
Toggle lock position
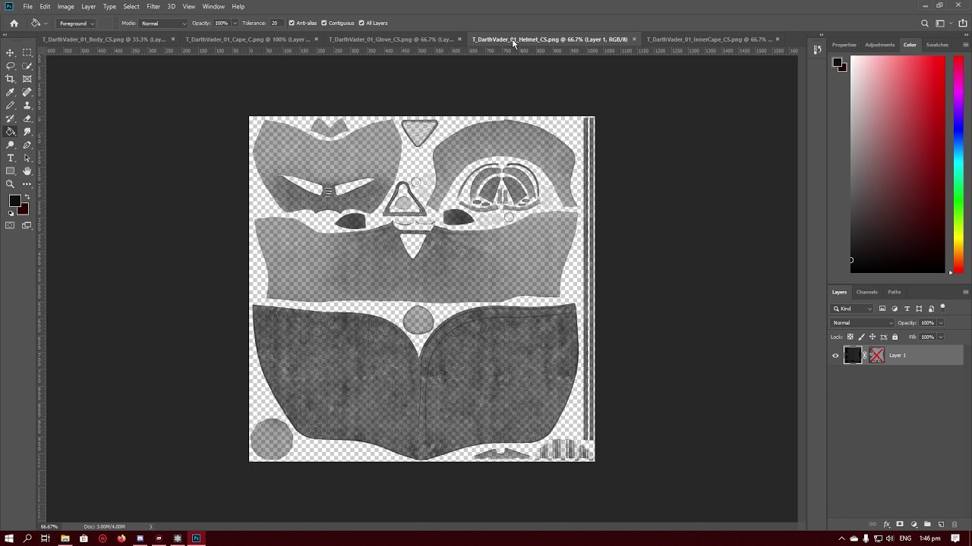872,337
